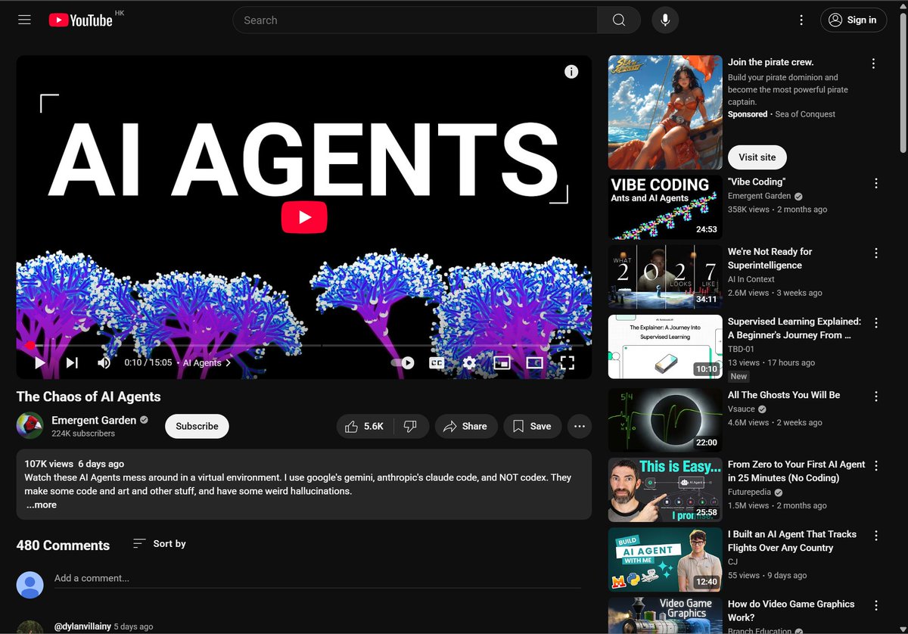908x634 pixels.
Task: Seek on the video progress bar
Action: tap(304, 346)
